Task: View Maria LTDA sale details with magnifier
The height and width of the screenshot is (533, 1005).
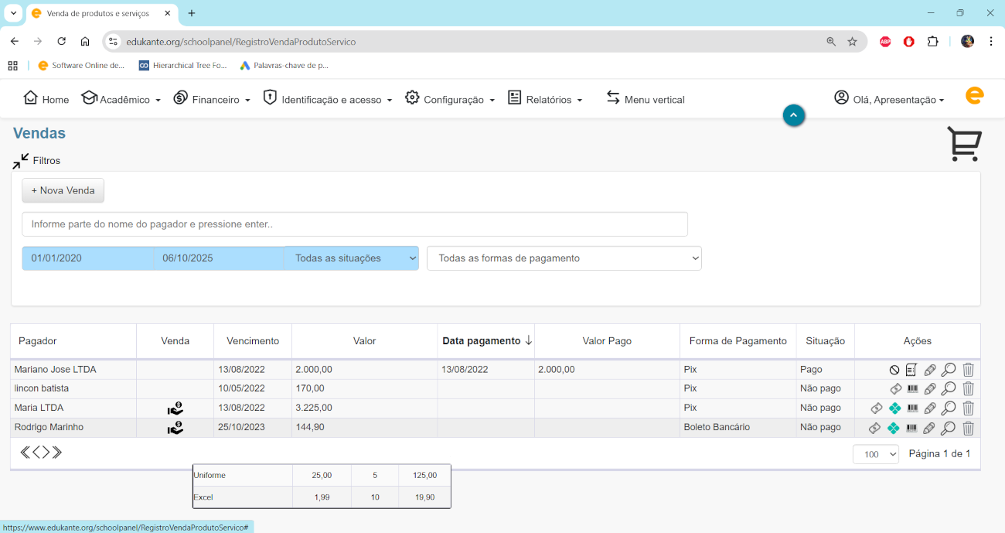Action: (x=949, y=408)
